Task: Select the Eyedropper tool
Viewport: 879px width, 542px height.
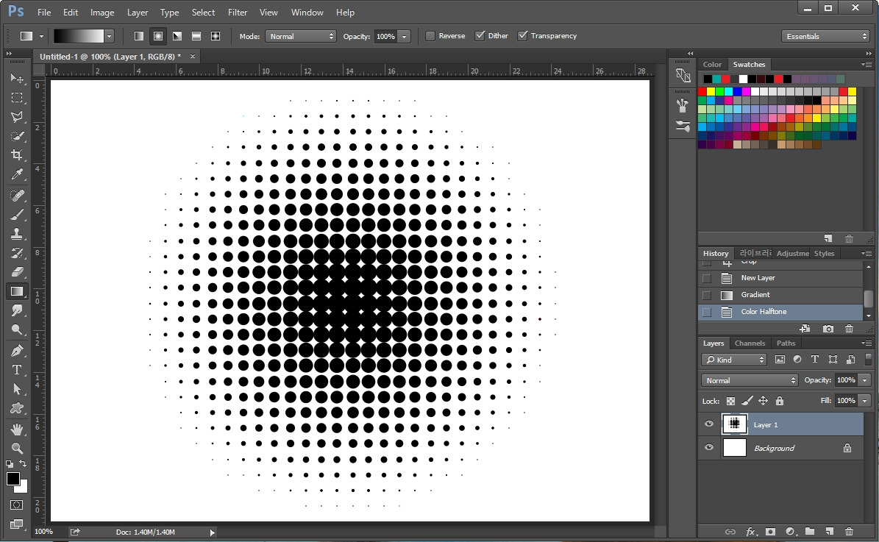Action: (x=17, y=174)
